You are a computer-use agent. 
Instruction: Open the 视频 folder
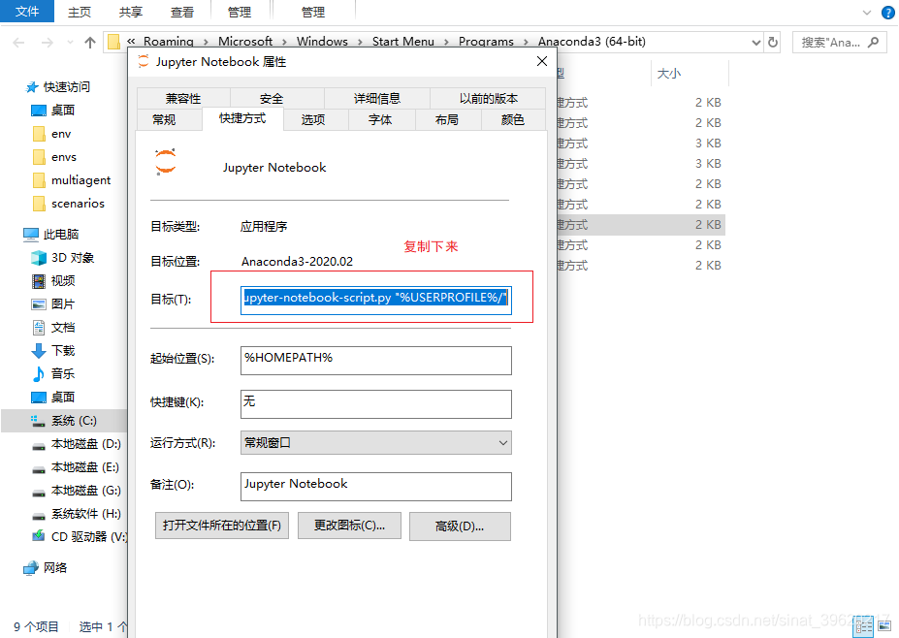coord(52,281)
